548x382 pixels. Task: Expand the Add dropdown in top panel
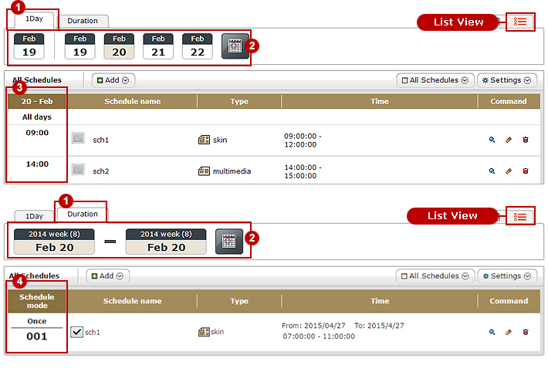114,80
